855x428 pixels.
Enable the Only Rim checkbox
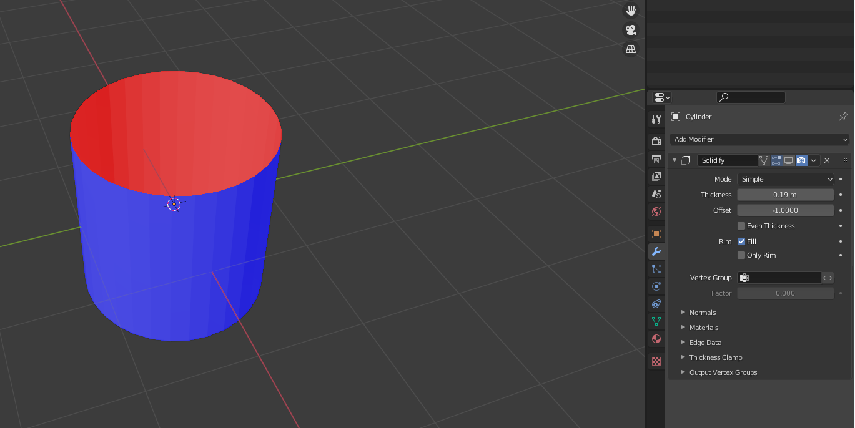pyautogui.click(x=741, y=255)
